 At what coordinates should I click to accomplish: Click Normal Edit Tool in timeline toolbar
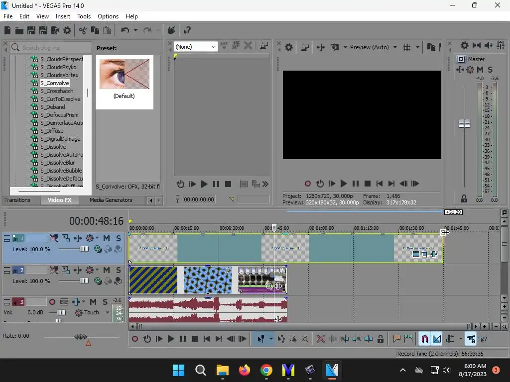click(261, 339)
